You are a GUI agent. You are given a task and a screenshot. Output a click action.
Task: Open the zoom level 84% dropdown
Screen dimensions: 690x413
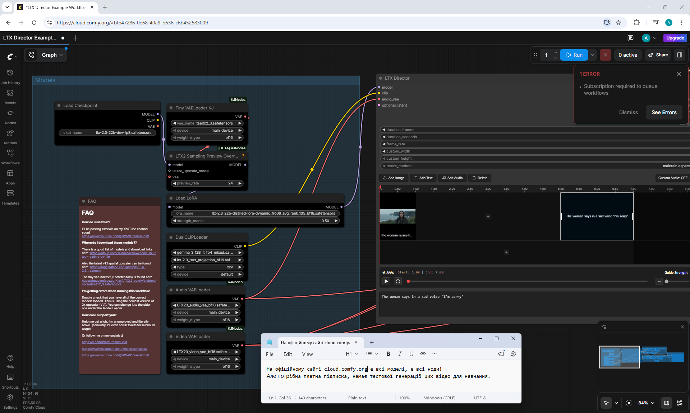pos(646,403)
